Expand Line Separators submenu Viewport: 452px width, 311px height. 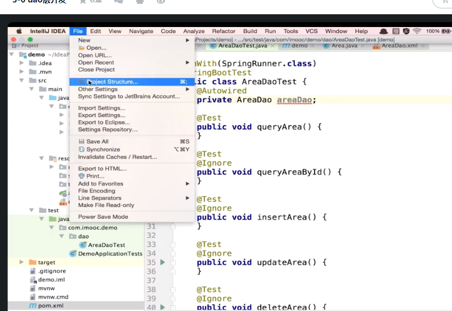[x=132, y=198]
